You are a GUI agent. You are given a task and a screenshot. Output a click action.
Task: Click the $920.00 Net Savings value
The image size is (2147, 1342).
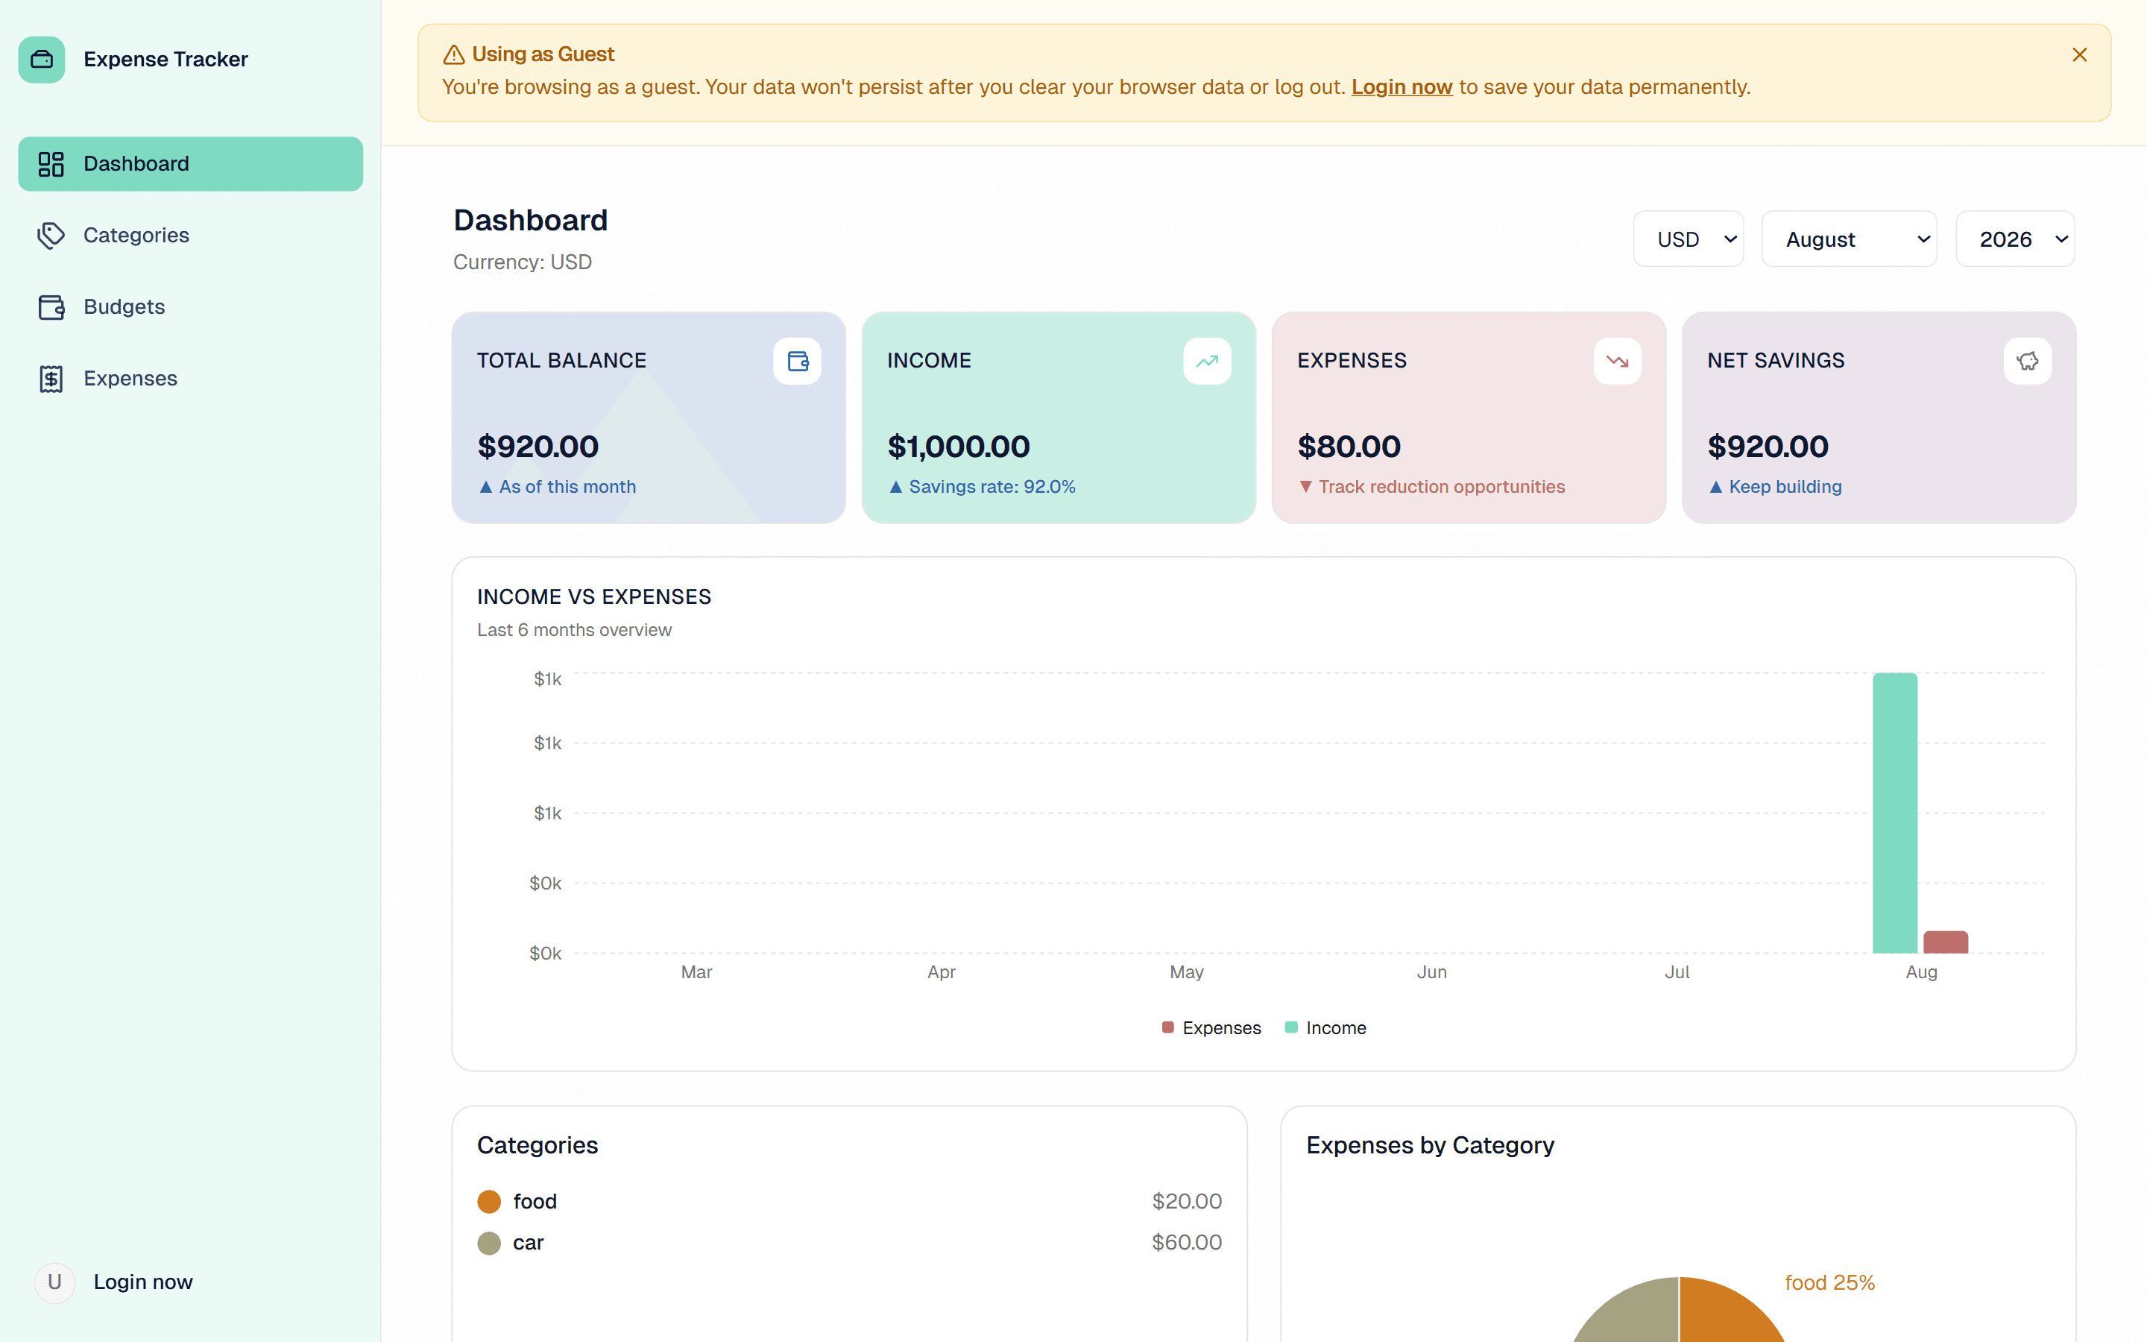(x=1768, y=447)
